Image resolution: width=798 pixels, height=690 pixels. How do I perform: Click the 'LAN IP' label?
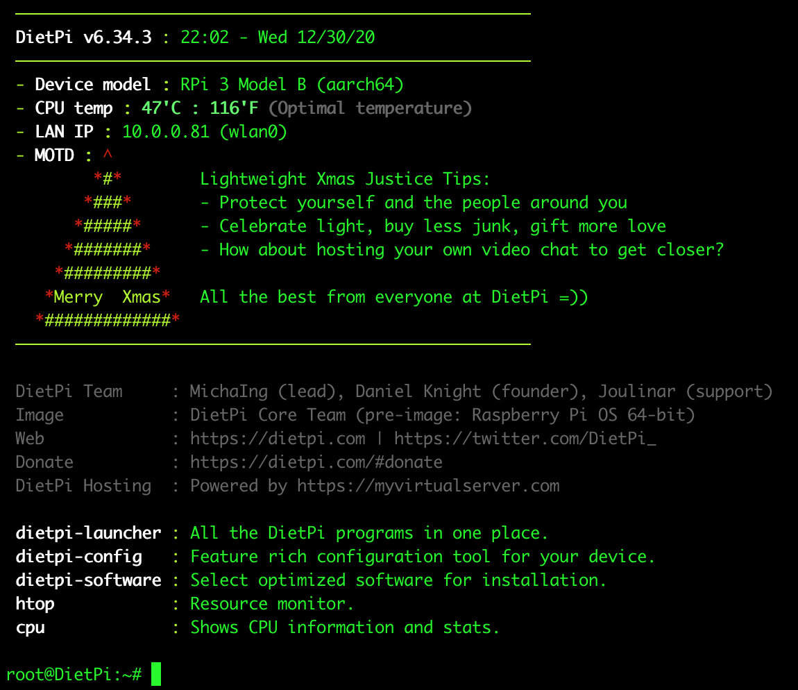(64, 132)
